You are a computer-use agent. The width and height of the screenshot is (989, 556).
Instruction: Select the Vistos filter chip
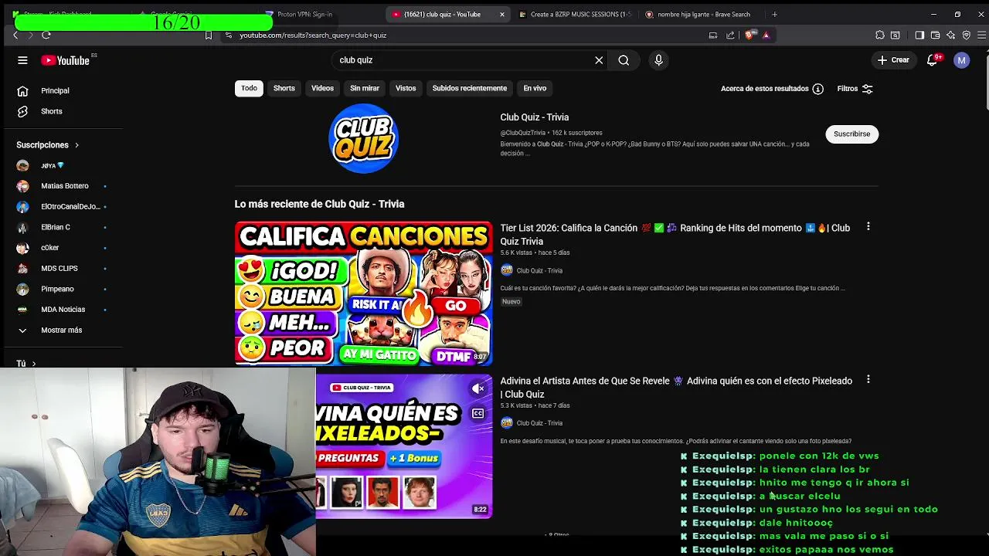pyautogui.click(x=406, y=88)
